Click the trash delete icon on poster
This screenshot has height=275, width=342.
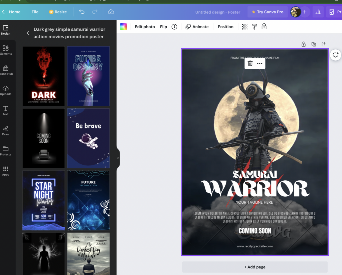(x=250, y=63)
